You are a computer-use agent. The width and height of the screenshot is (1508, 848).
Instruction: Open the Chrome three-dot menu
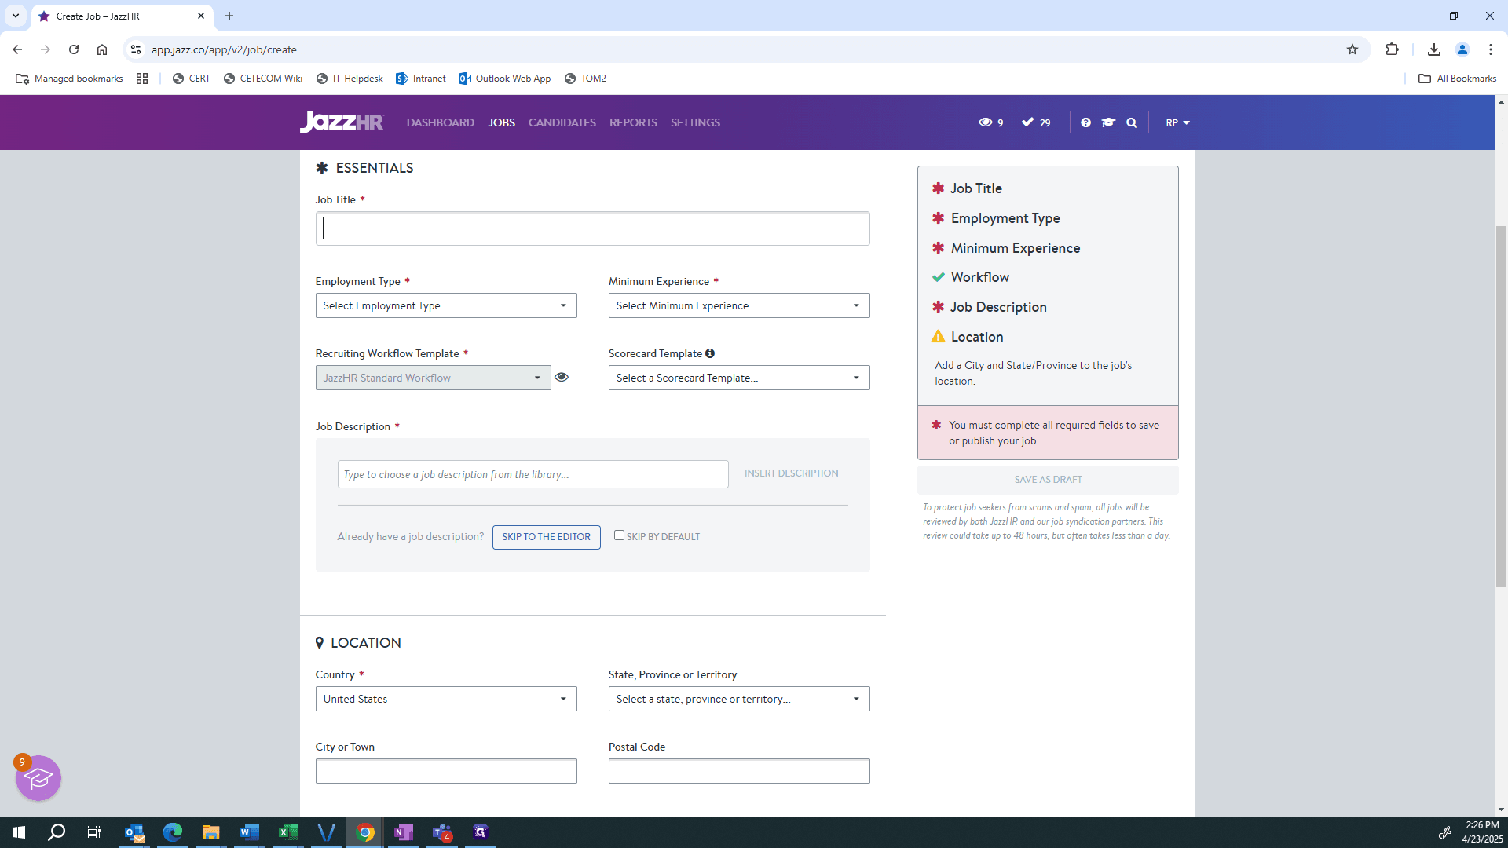(x=1491, y=49)
